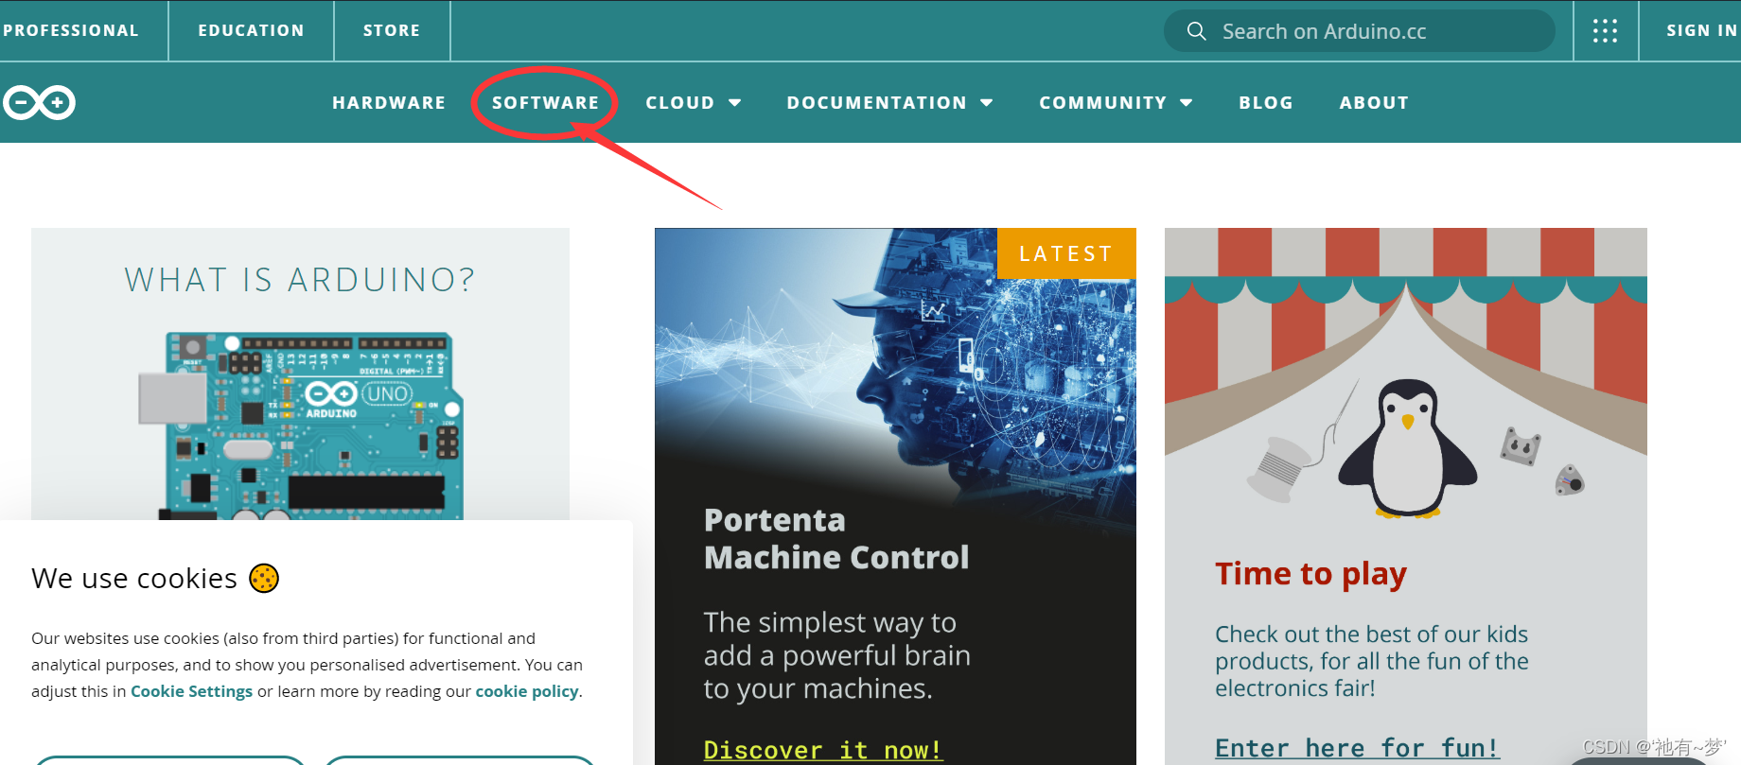The width and height of the screenshot is (1741, 765).
Task: Click the Time to play heading
Action: (1310, 574)
